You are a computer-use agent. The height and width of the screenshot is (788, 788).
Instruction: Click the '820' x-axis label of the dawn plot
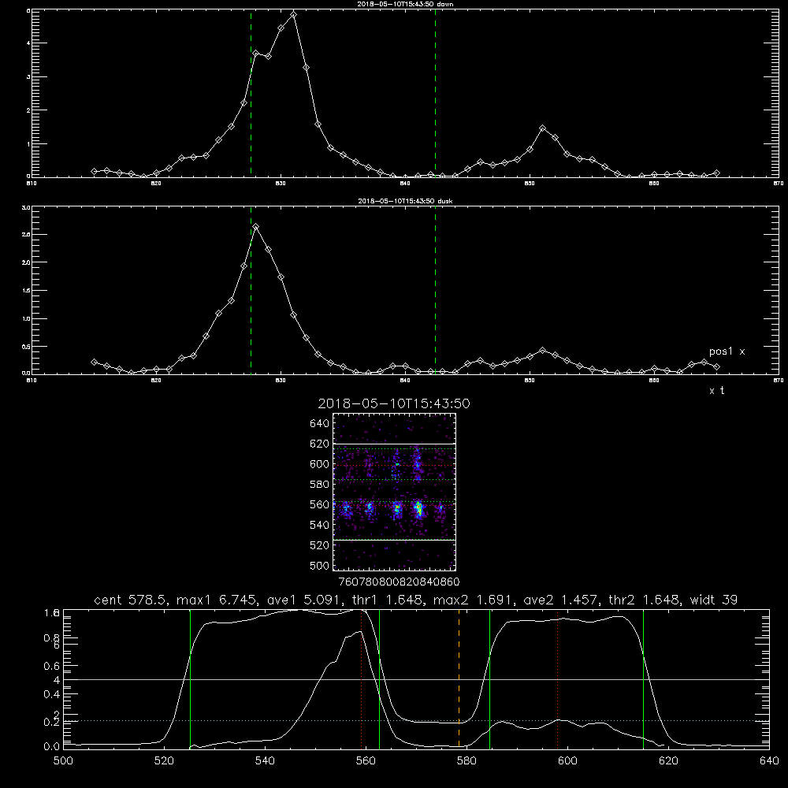156,184
